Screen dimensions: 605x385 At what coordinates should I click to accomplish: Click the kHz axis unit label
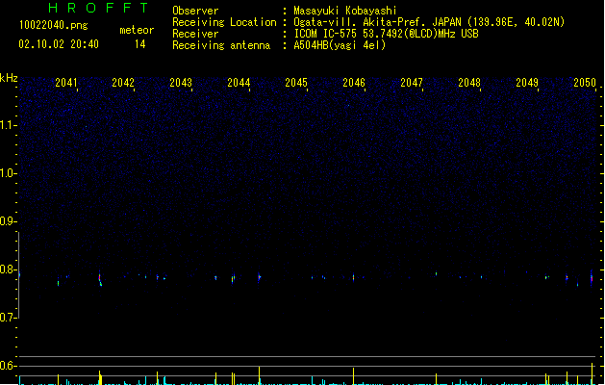click(x=9, y=78)
